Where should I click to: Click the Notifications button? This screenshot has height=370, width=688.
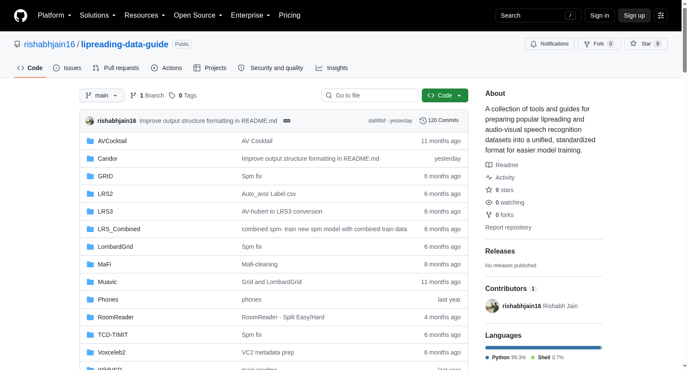pyautogui.click(x=550, y=44)
